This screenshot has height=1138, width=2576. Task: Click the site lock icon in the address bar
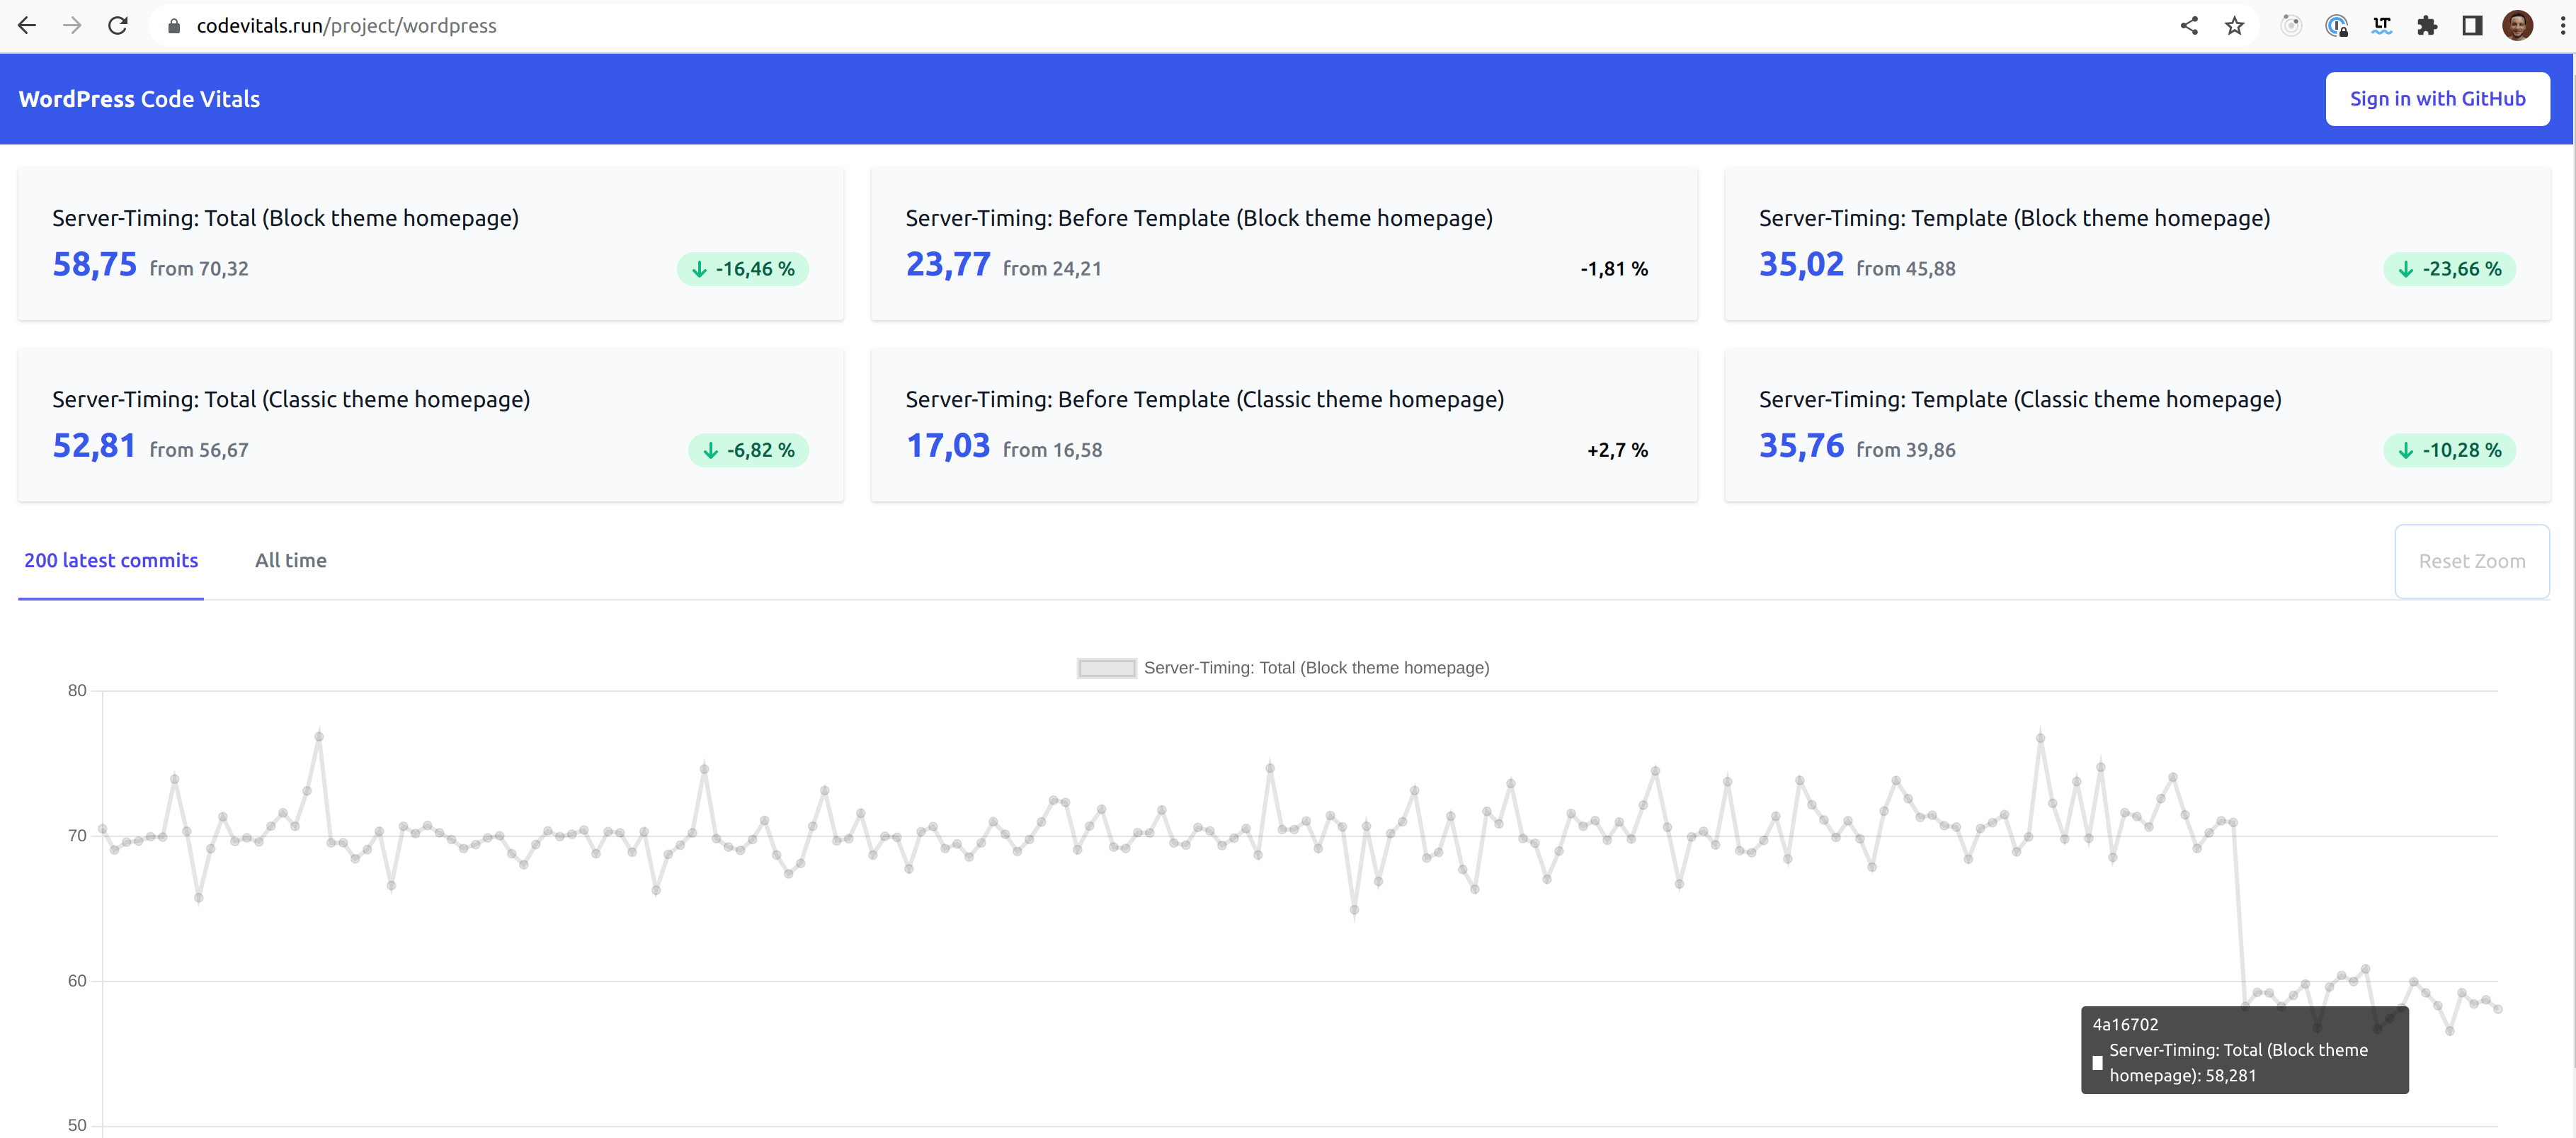(174, 26)
